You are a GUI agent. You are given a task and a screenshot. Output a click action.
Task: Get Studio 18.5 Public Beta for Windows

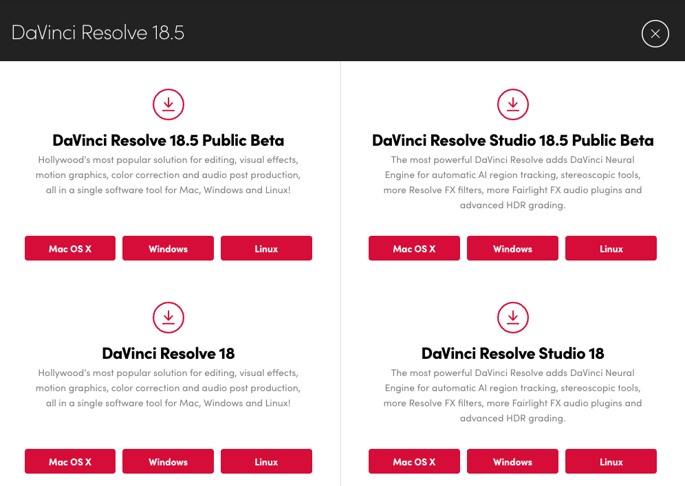pos(512,249)
